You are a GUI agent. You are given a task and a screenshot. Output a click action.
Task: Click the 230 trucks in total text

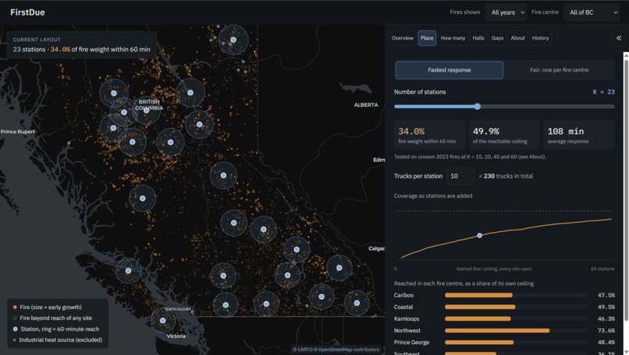[x=506, y=176]
